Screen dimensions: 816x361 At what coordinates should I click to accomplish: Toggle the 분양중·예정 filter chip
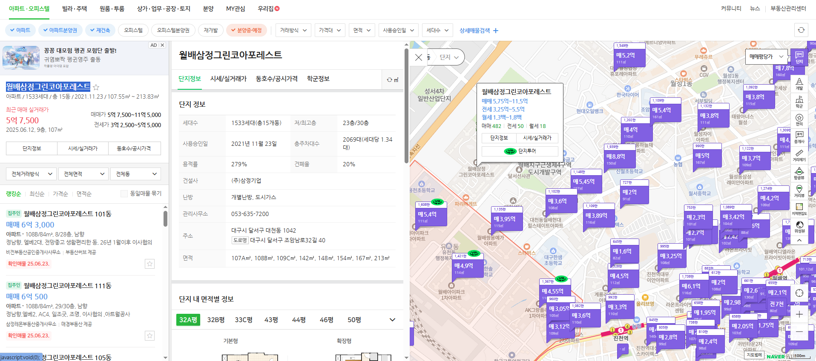[x=247, y=30]
